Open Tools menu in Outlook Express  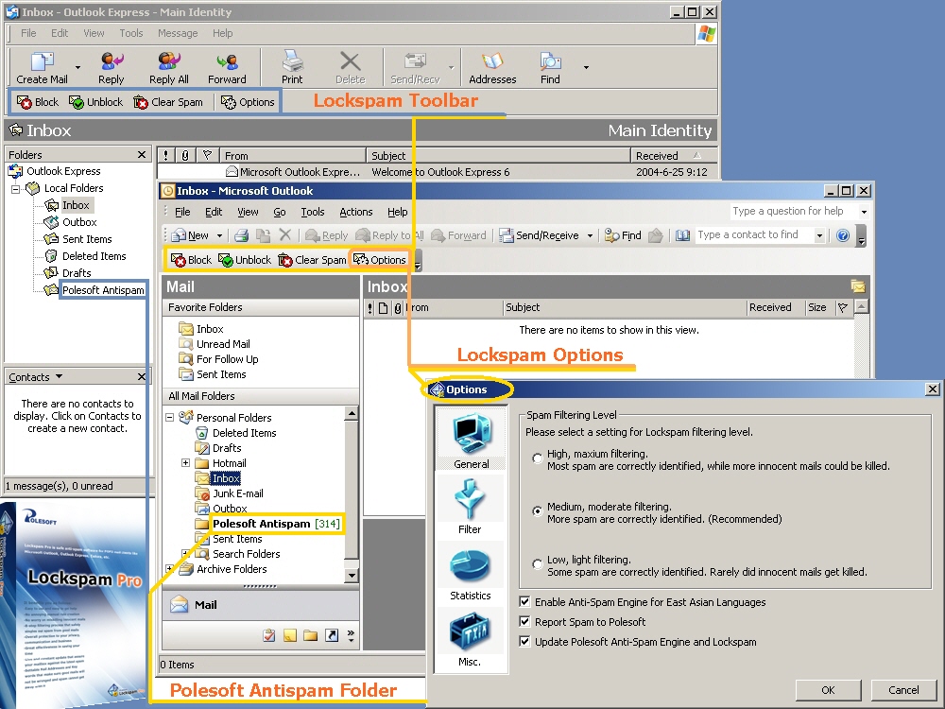pyautogui.click(x=130, y=33)
